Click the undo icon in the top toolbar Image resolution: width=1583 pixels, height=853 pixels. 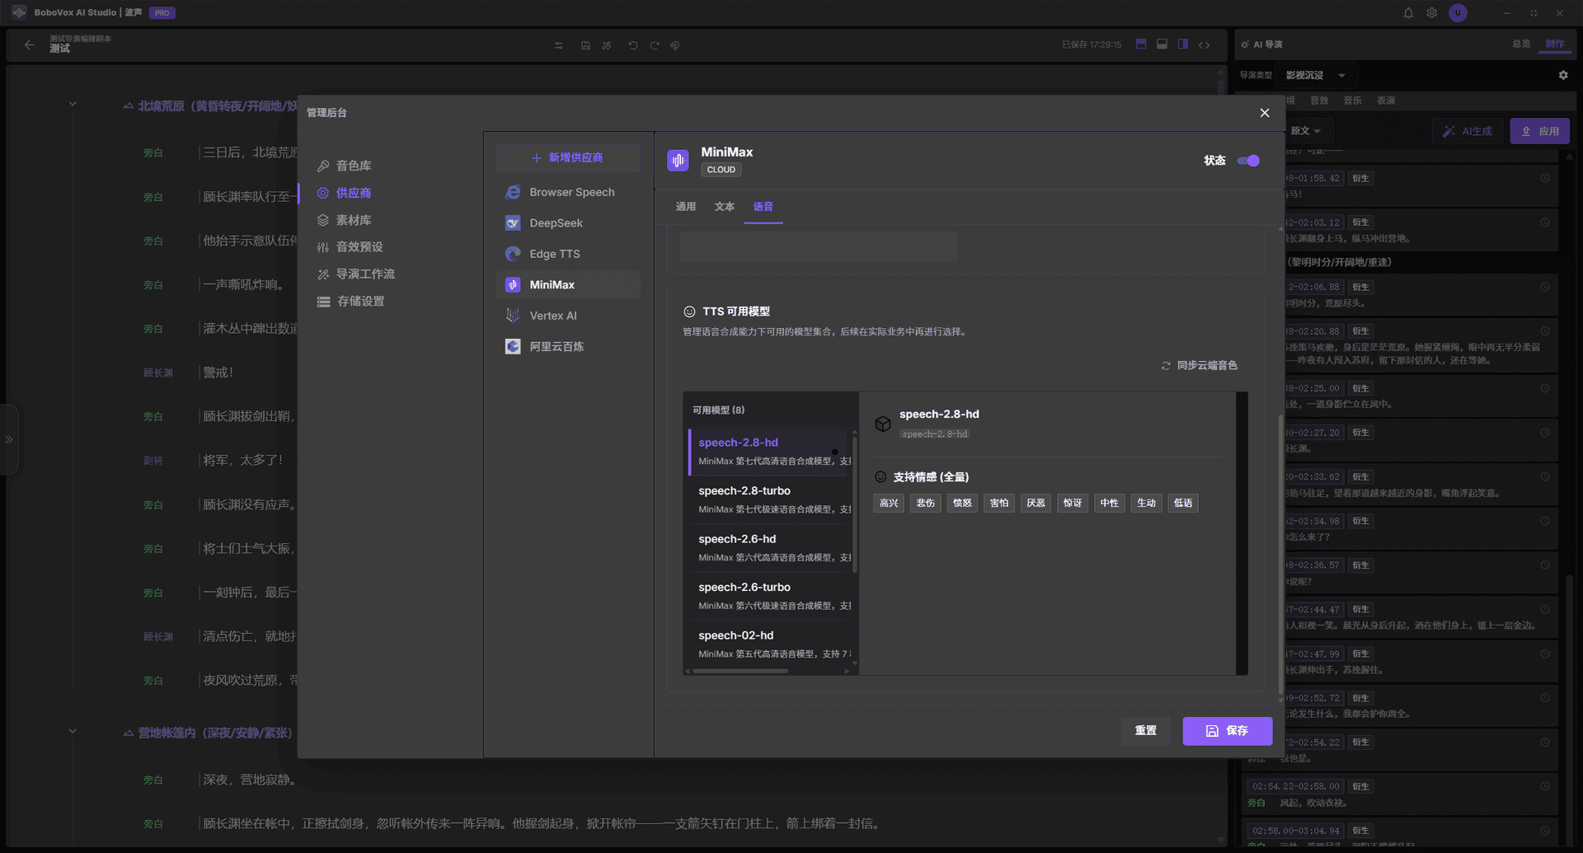[633, 45]
